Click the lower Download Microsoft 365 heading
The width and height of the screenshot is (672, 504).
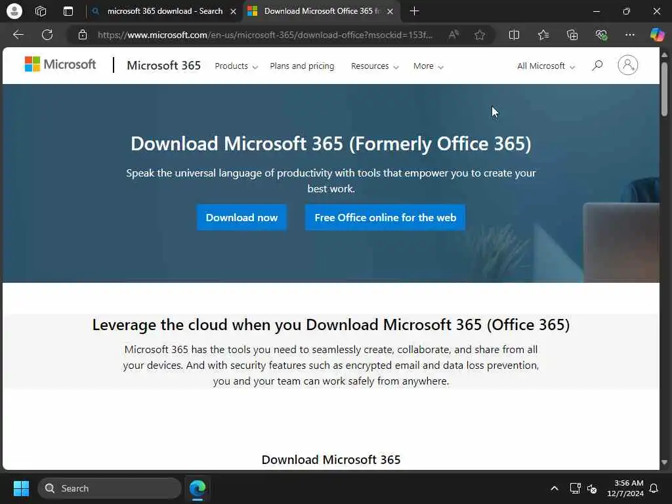click(x=331, y=459)
